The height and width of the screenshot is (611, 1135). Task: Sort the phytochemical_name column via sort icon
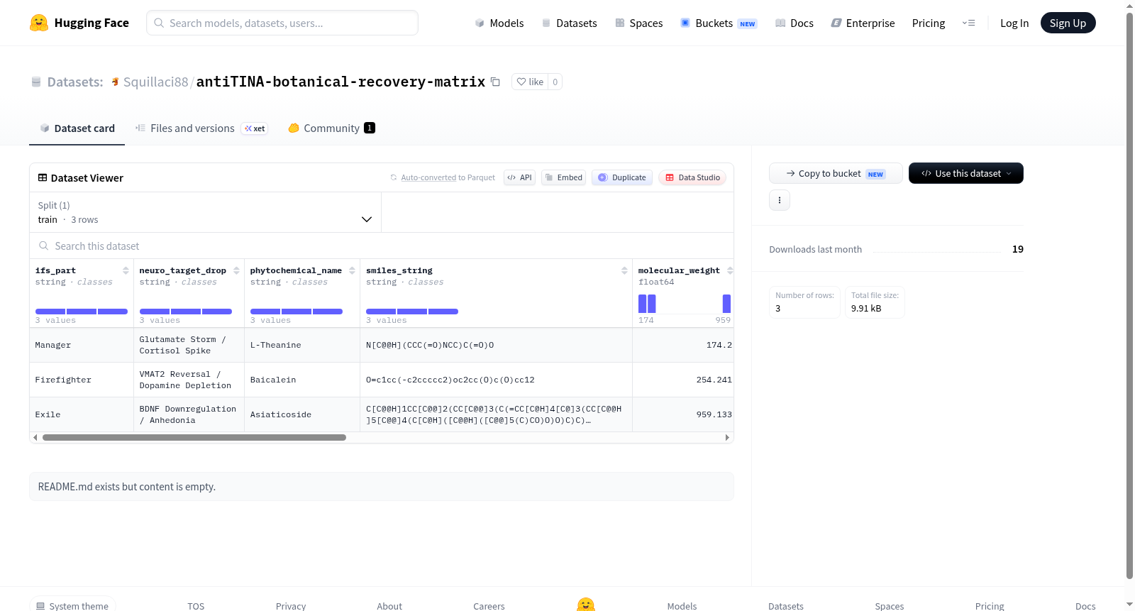coord(352,270)
